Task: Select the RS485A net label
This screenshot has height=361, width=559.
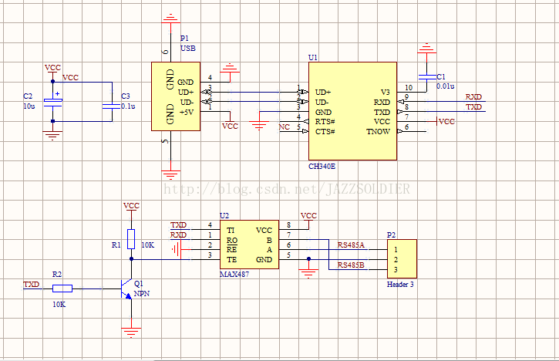Action: 351,245
